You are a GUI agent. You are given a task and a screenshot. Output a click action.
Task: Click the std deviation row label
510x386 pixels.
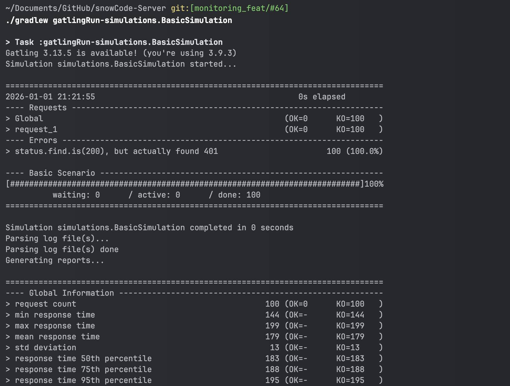click(45, 348)
